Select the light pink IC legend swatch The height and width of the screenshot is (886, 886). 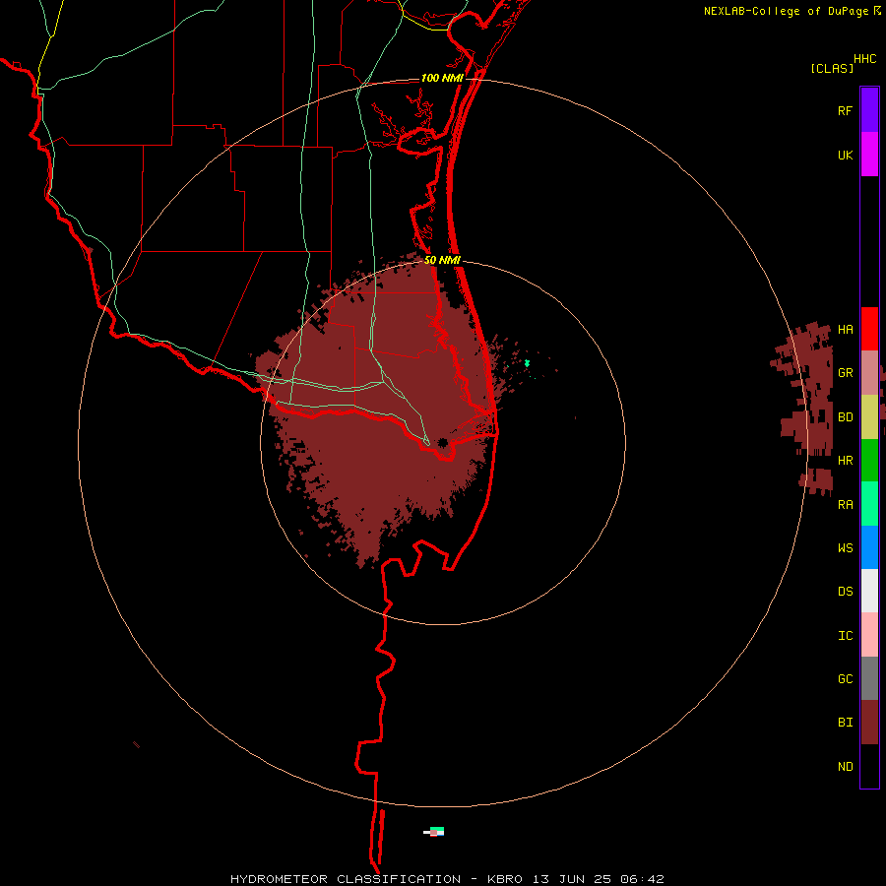pos(869,635)
